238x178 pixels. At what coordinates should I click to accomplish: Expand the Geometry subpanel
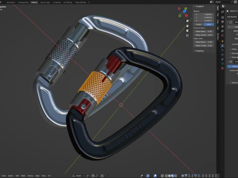(x=234, y=53)
